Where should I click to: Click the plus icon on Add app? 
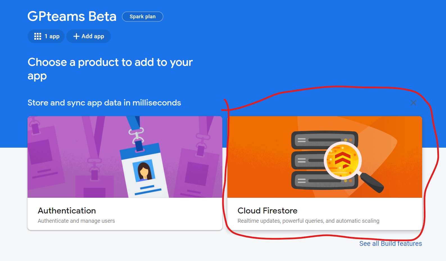pos(76,36)
